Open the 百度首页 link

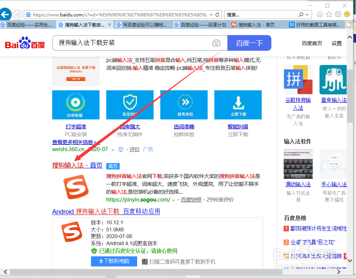click(x=312, y=43)
